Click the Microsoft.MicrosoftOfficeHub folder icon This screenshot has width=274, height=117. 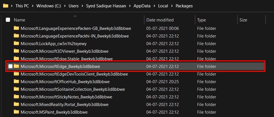click(x=16, y=81)
